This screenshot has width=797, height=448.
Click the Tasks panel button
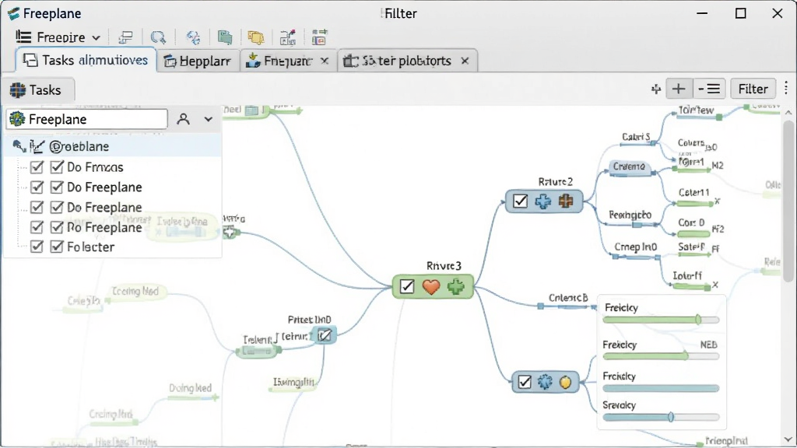pos(37,90)
